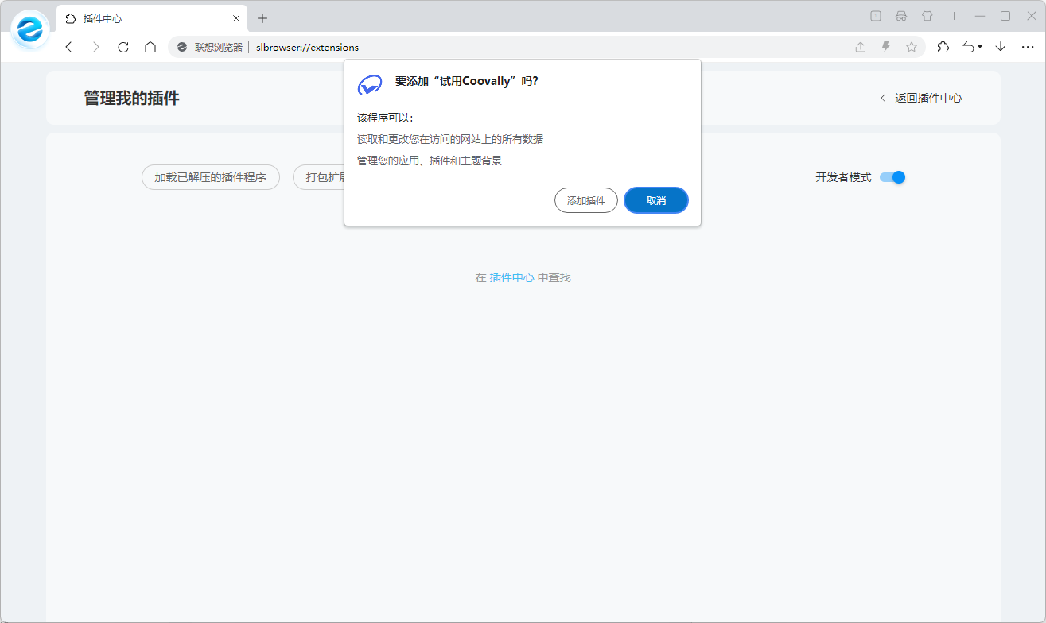Go back with the back arrow
The height and width of the screenshot is (623, 1046).
pyautogui.click(x=68, y=47)
